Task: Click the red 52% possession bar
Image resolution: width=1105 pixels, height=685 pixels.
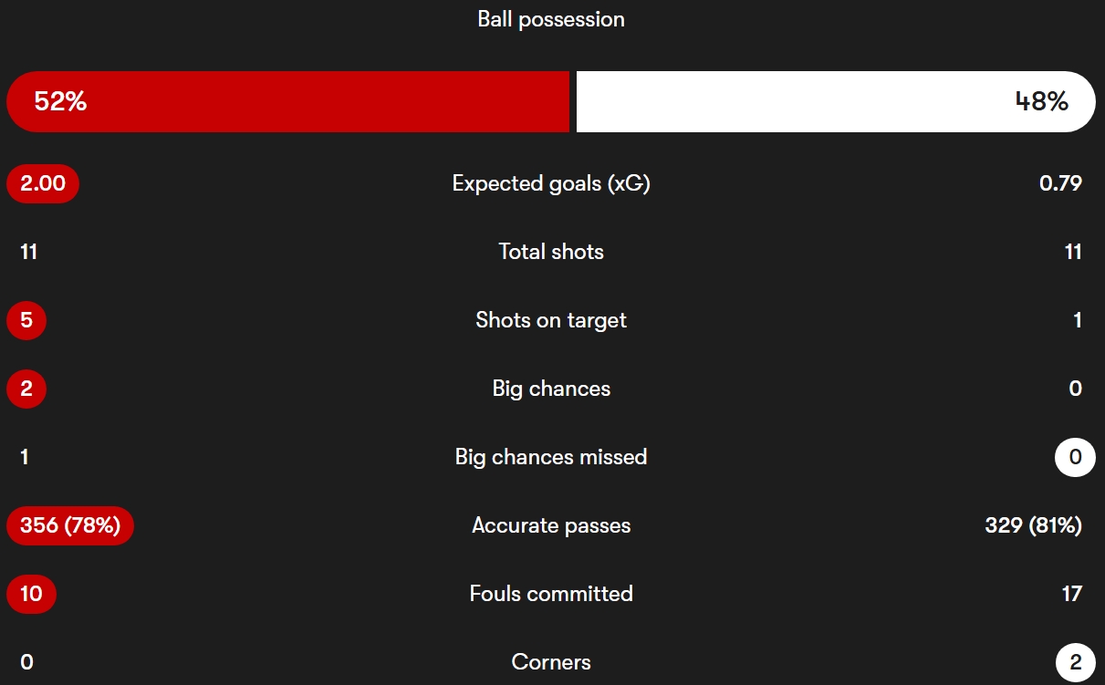Action: click(287, 101)
